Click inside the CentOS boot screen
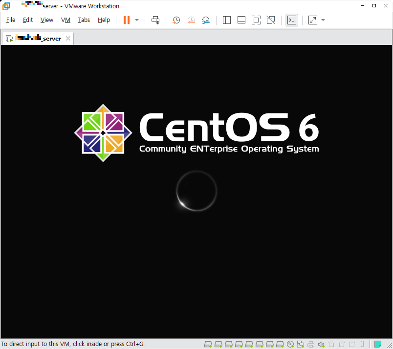Image resolution: width=393 pixels, height=349 pixels. 196,192
